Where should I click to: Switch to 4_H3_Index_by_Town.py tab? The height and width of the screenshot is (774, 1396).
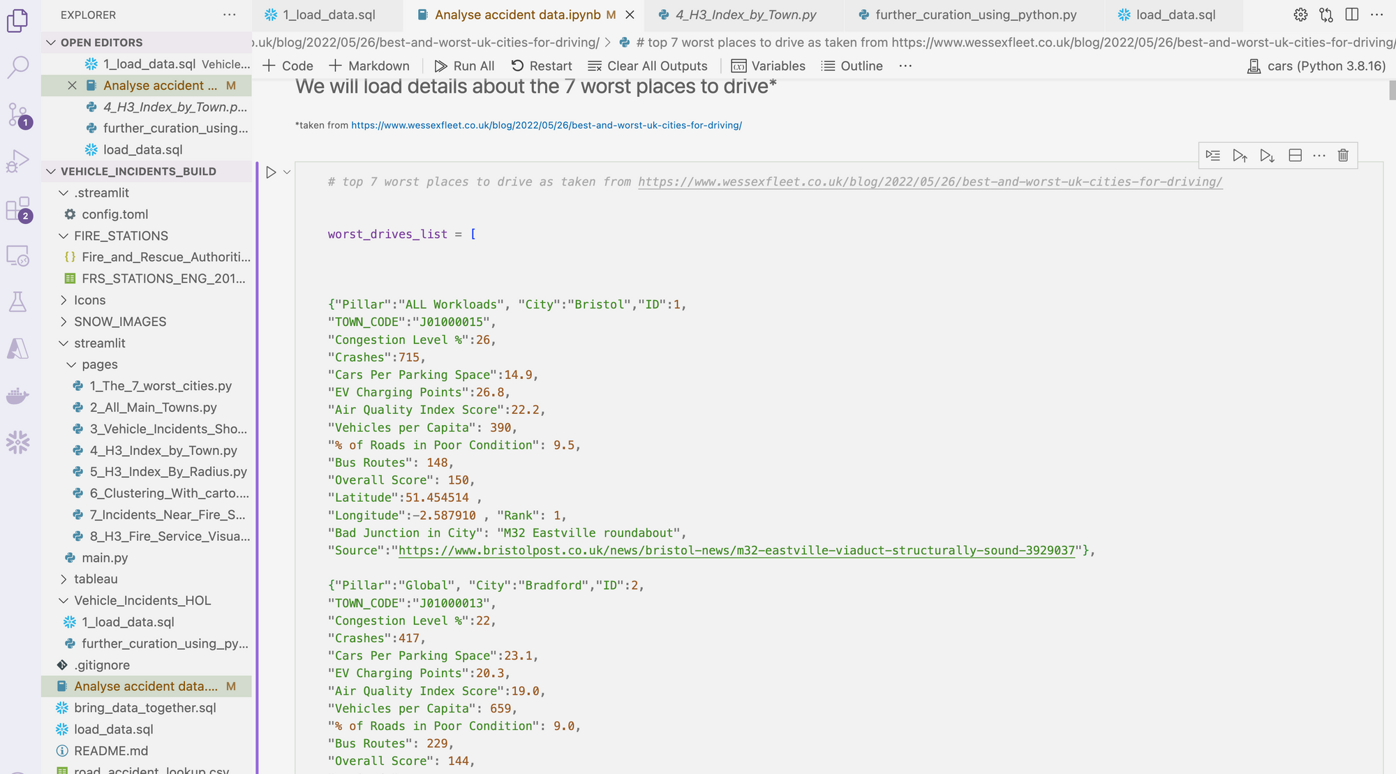coord(745,15)
